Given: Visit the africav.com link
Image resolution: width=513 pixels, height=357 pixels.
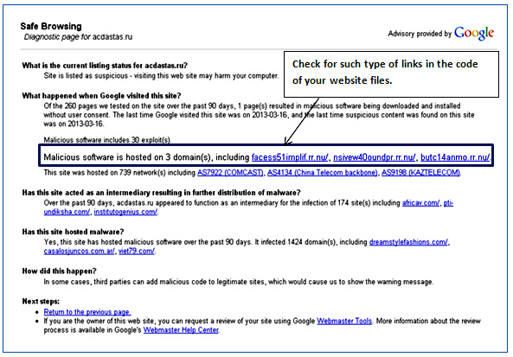Looking at the screenshot, I should (x=420, y=202).
